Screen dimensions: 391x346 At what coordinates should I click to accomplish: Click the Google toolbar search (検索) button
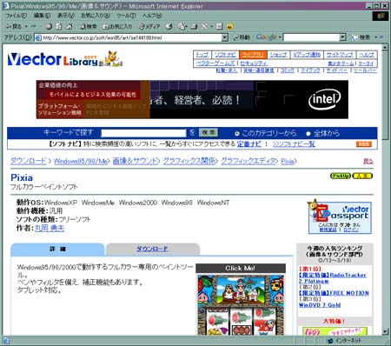[x=361, y=37]
